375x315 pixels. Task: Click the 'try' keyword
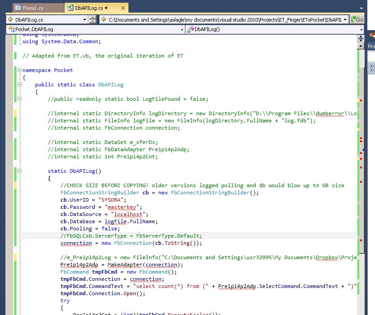(x=65, y=301)
